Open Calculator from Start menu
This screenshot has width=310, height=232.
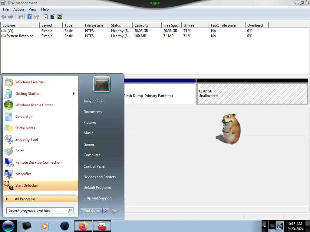click(x=41, y=116)
